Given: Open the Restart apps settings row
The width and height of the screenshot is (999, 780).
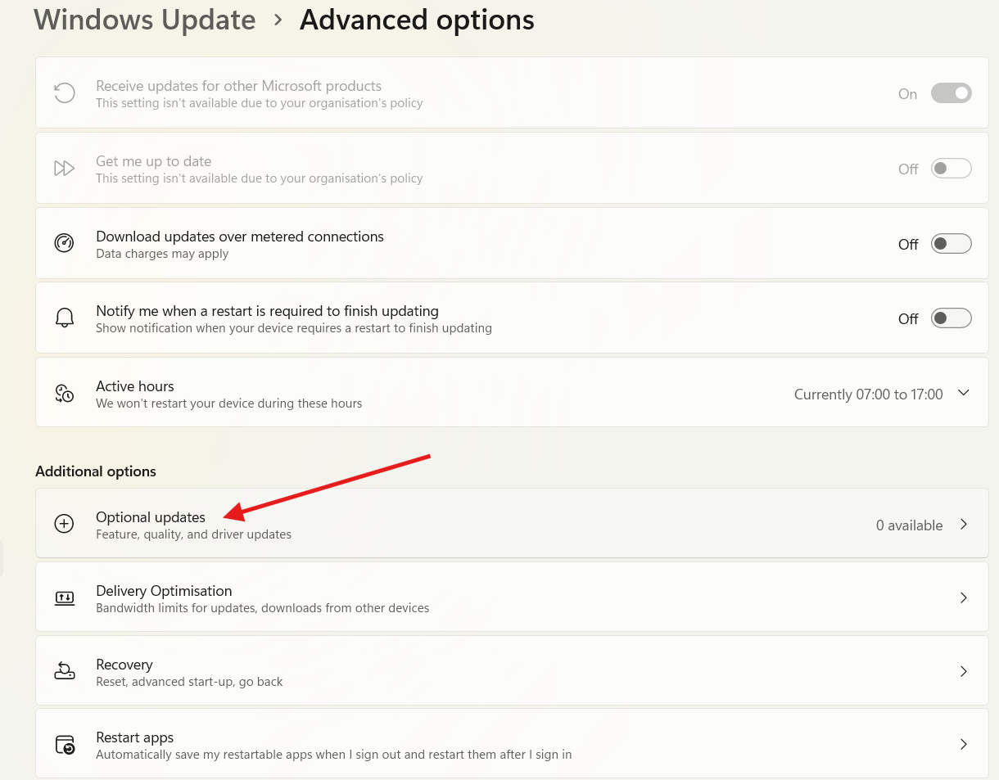Looking at the screenshot, I should pyautogui.click(x=511, y=745).
